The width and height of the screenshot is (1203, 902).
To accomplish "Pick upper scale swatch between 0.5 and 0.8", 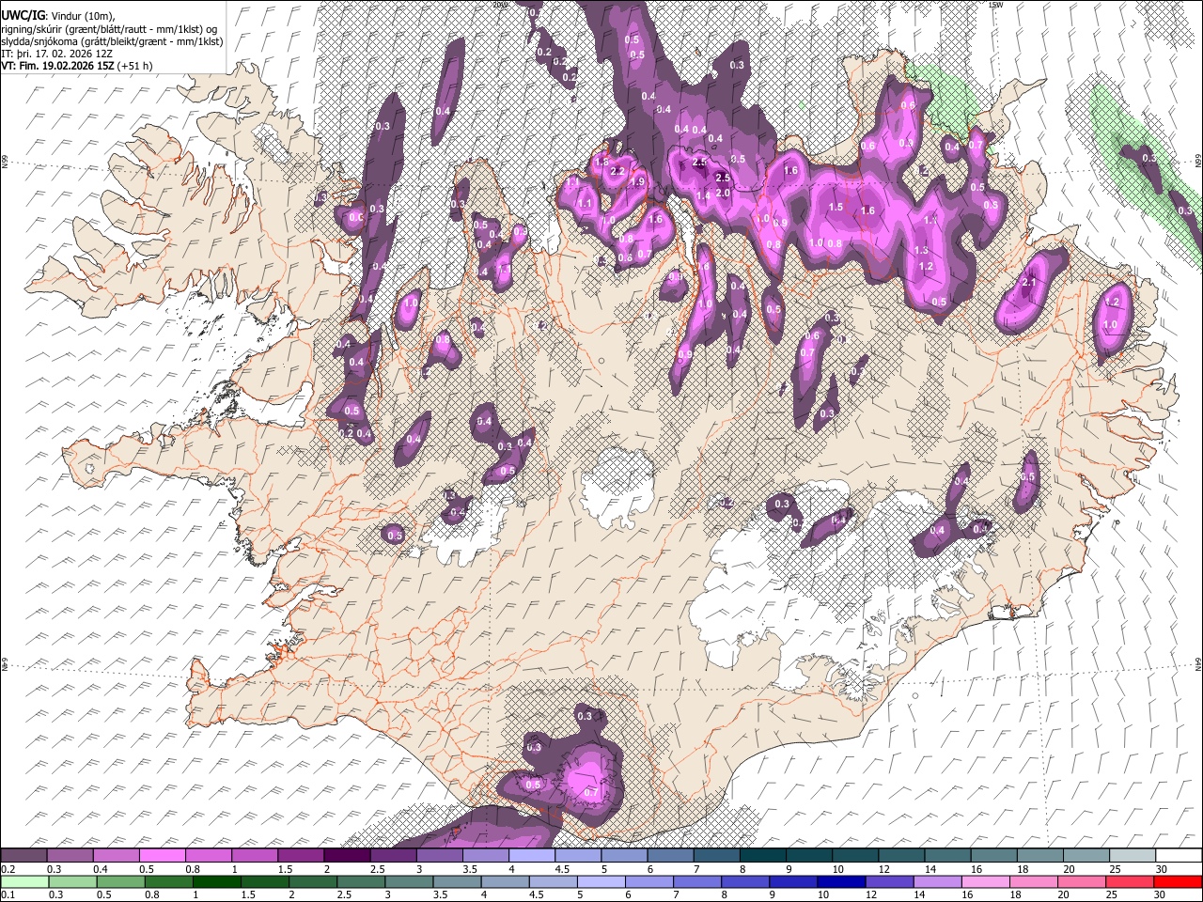I will (163, 856).
